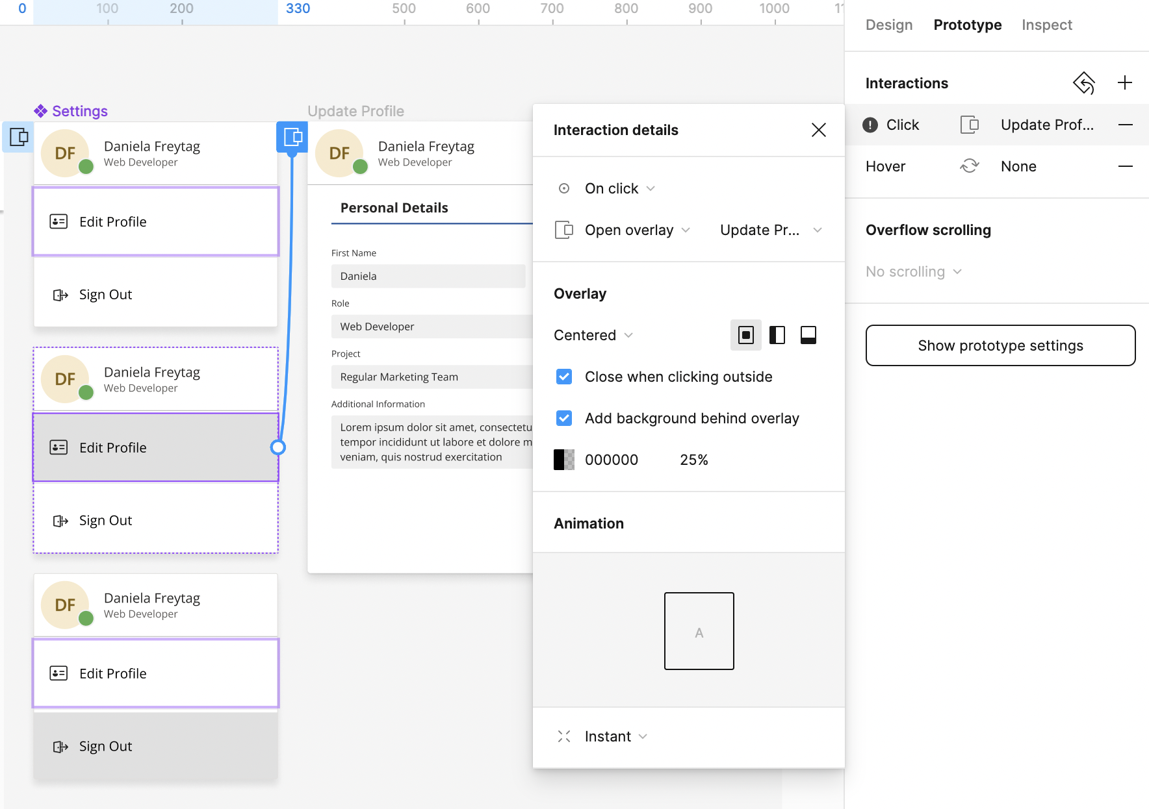
Task: Click Sign Out icon in middle variant
Action: click(x=60, y=521)
